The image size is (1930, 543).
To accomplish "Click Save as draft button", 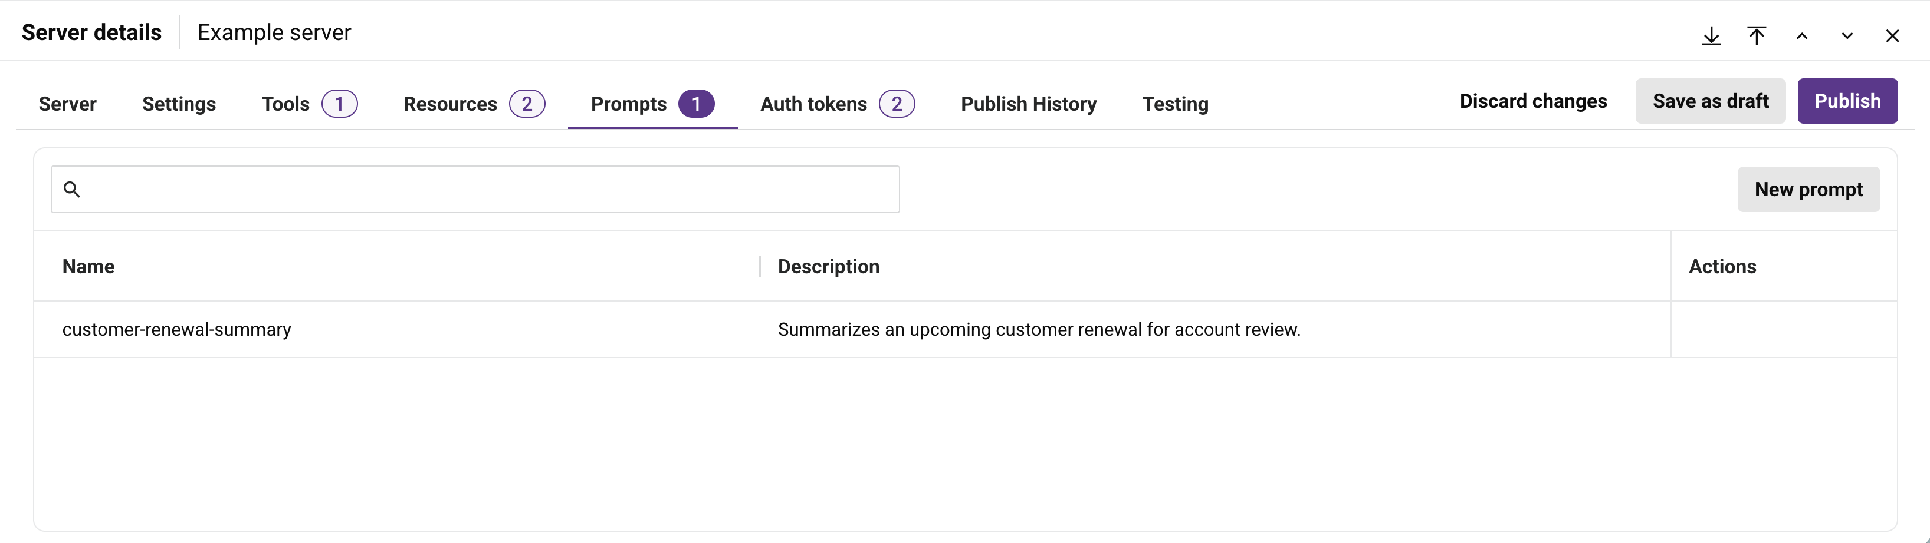I will (x=1711, y=101).
